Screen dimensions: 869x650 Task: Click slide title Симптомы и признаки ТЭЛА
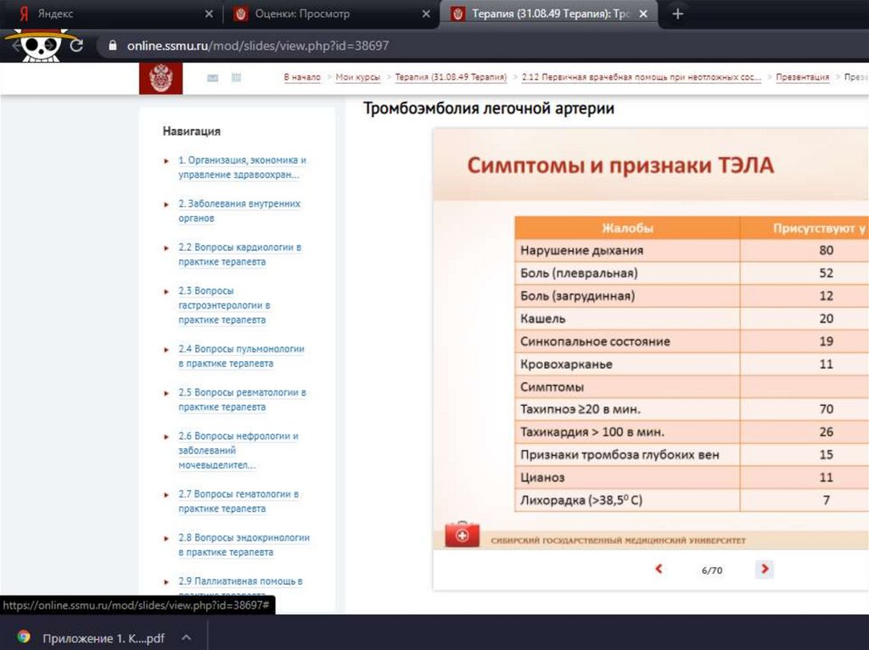pos(620,165)
